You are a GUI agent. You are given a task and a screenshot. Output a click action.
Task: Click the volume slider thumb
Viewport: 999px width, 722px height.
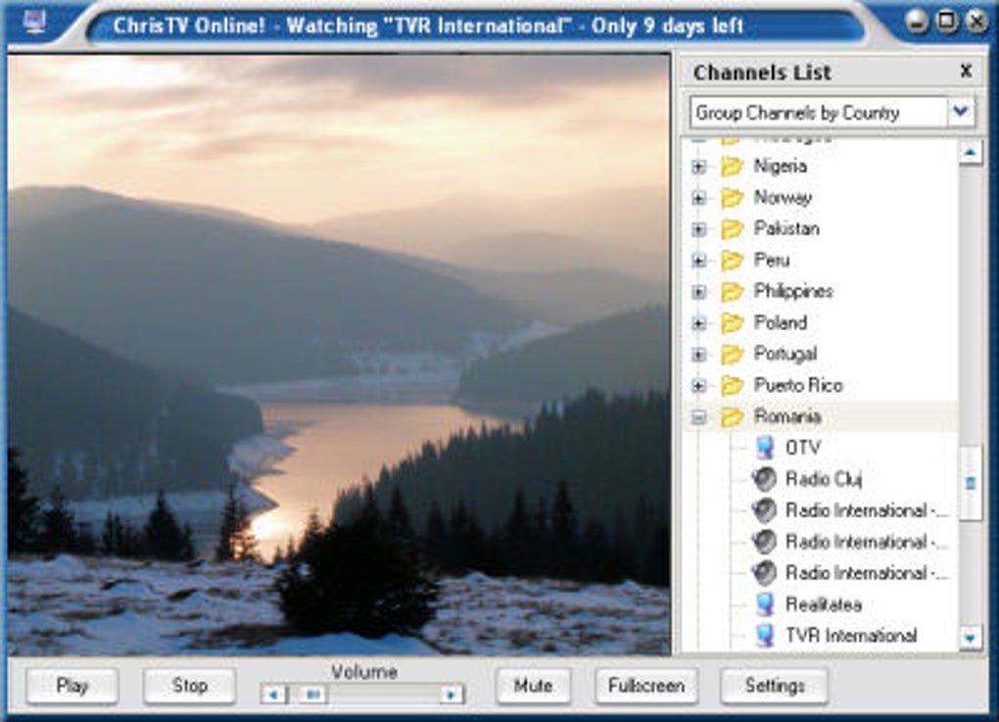[x=312, y=694]
